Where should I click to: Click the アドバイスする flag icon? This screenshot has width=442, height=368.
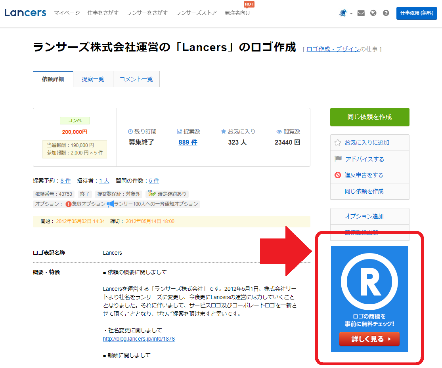pos(338,158)
